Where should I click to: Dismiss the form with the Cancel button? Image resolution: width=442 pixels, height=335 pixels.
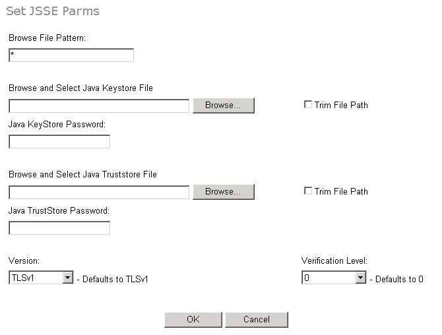click(257, 319)
